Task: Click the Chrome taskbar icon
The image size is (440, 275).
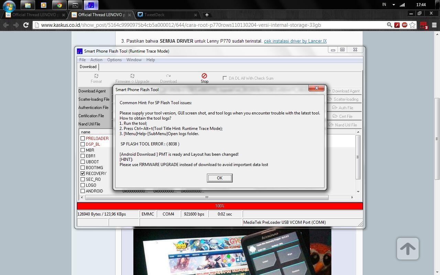Action: [59, 5]
